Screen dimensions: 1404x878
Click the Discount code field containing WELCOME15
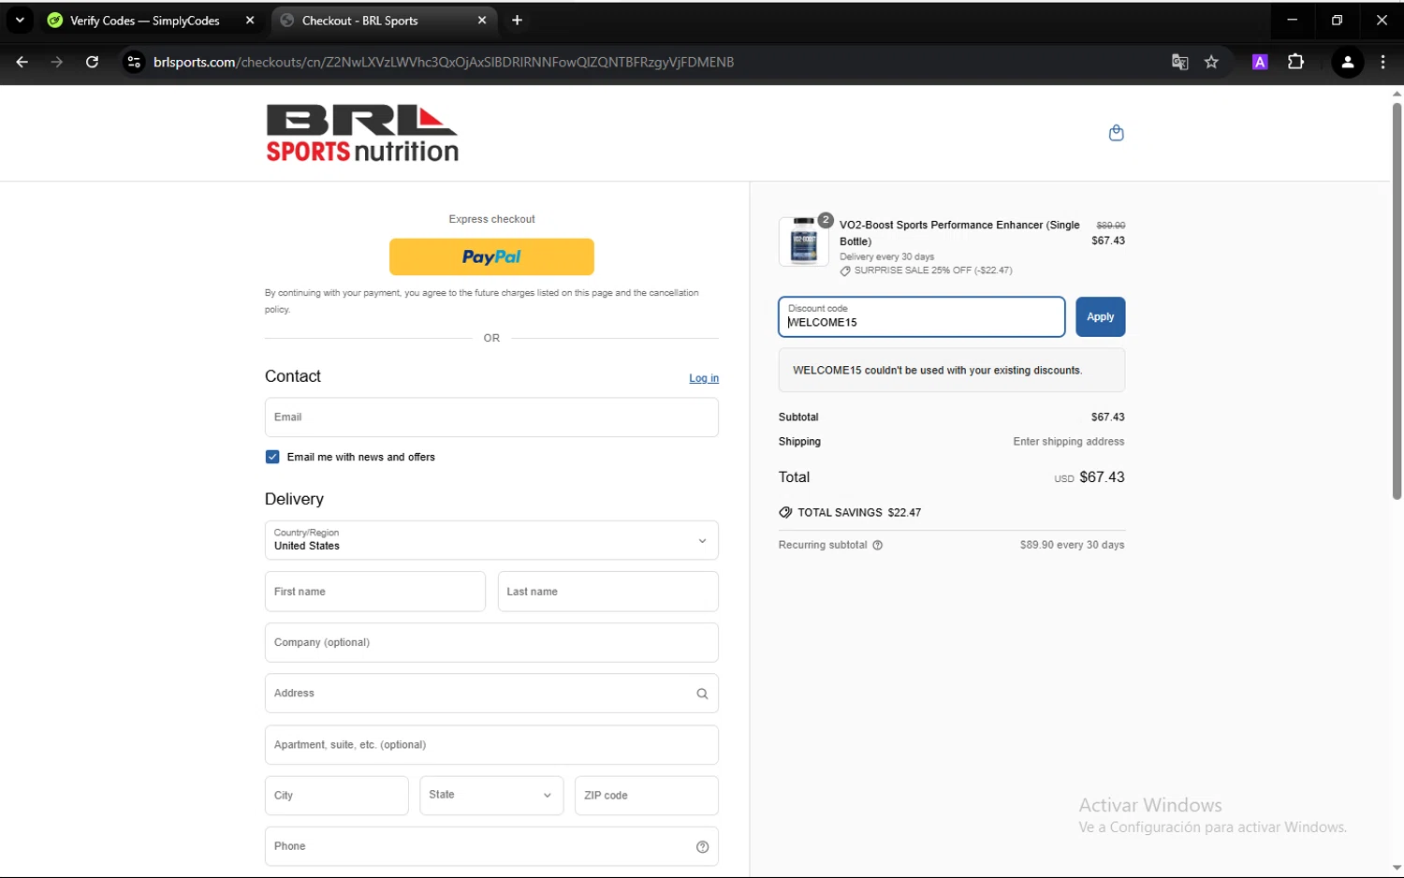[x=921, y=316]
